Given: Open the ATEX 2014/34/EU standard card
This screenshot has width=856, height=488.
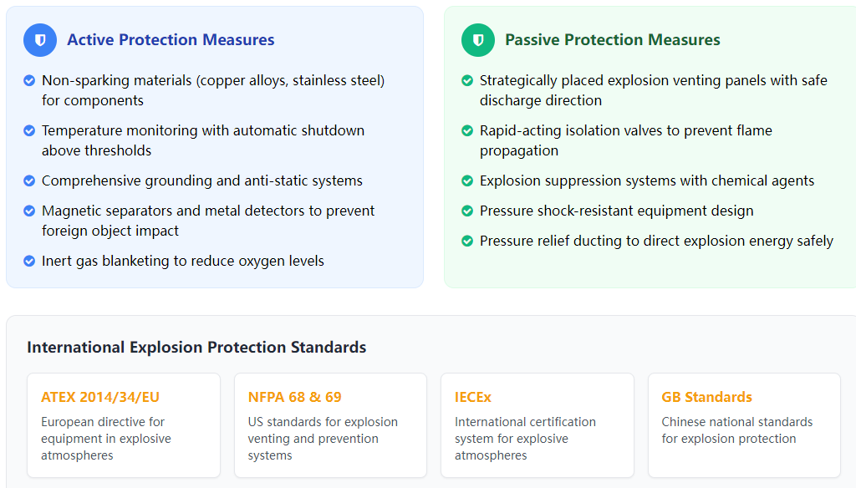Looking at the screenshot, I should (x=124, y=425).
